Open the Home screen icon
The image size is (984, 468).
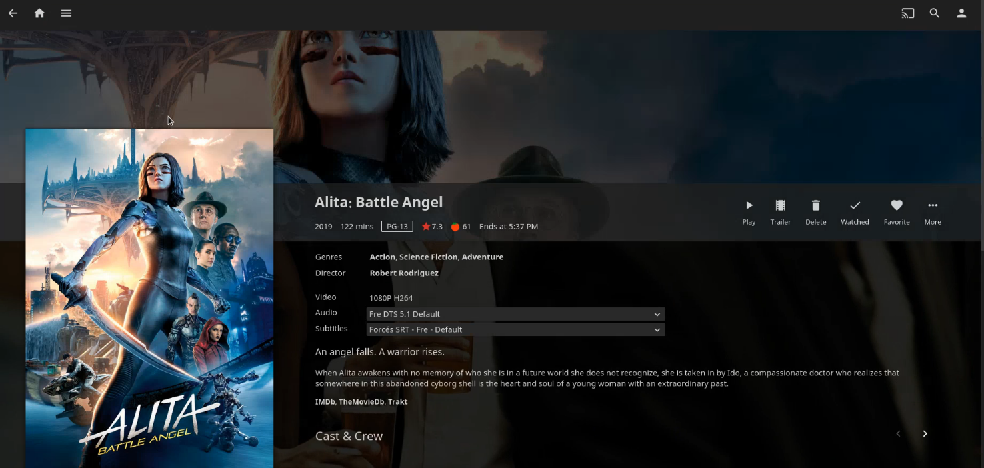click(x=39, y=13)
